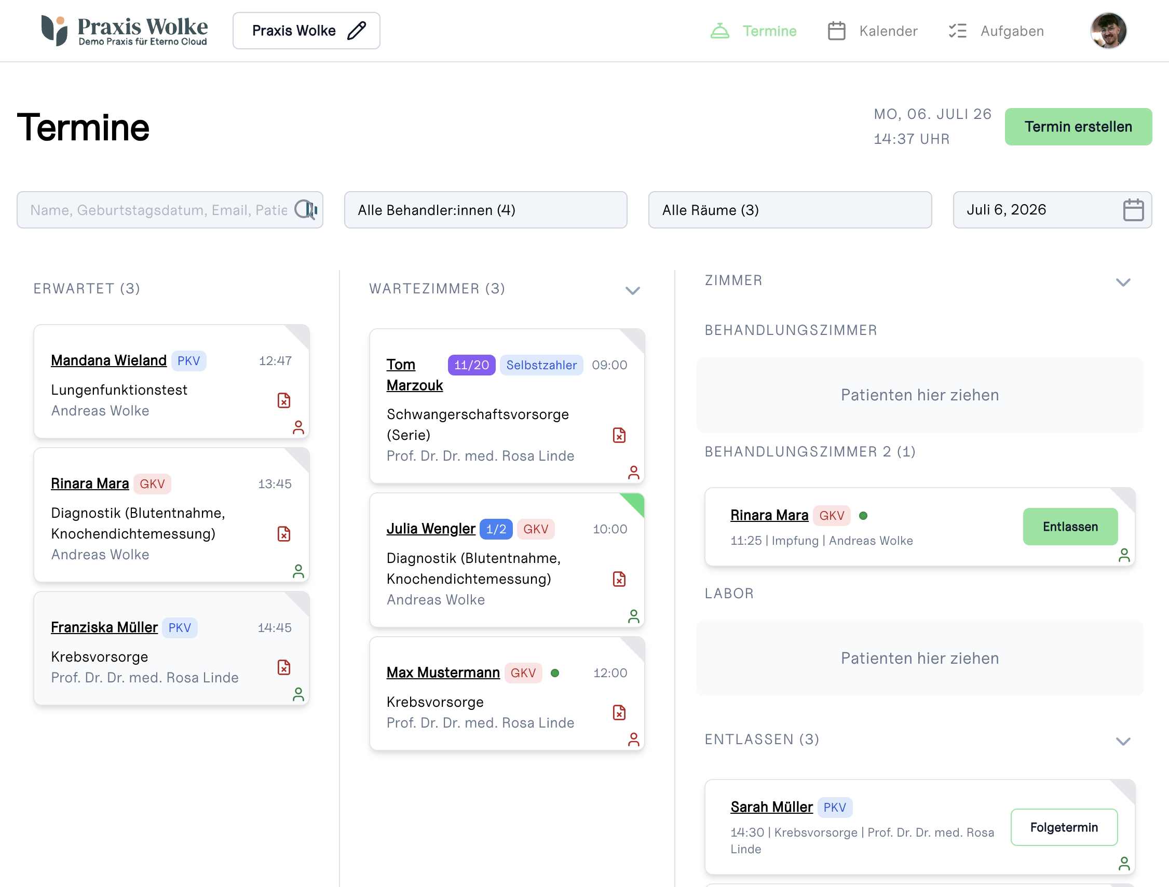This screenshot has height=887, width=1169.
Task: Open the Juli 6, 2026 date picker
Action: click(x=1052, y=210)
